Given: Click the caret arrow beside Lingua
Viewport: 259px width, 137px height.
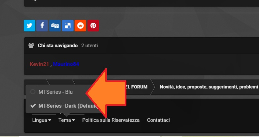Looking at the screenshot, I should (x=49, y=120).
